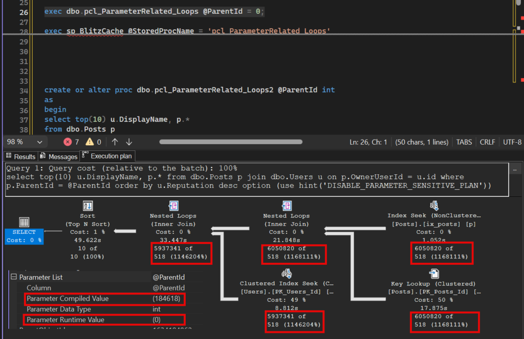This screenshot has width=524, height=339.
Task: Switch to the Execution plan tab
Action: click(107, 156)
